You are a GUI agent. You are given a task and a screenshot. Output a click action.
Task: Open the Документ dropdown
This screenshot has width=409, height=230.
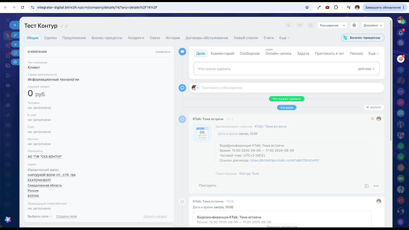372,25
